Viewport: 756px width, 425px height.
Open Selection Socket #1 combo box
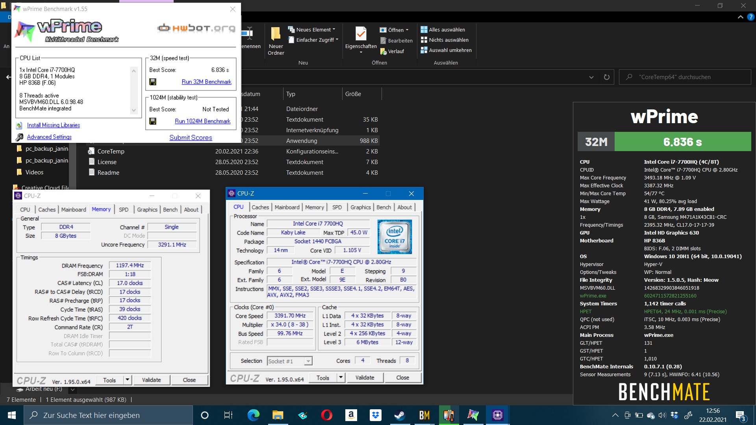pyautogui.click(x=290, y=361)
